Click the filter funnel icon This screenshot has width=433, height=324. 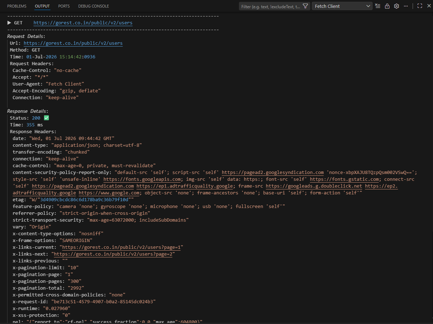(x=305, y=6)
